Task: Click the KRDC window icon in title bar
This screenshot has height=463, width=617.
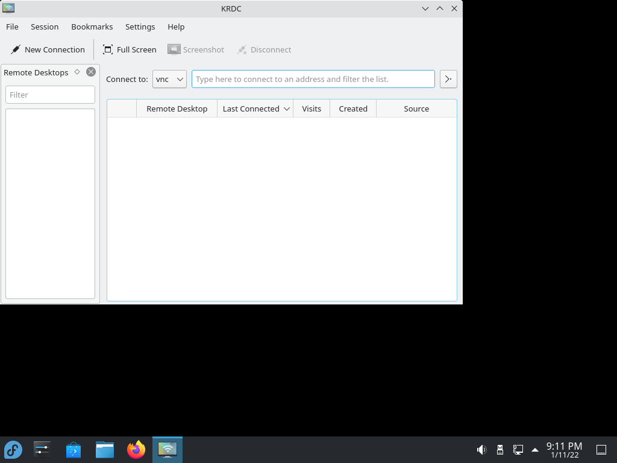Action: (8, 8)
